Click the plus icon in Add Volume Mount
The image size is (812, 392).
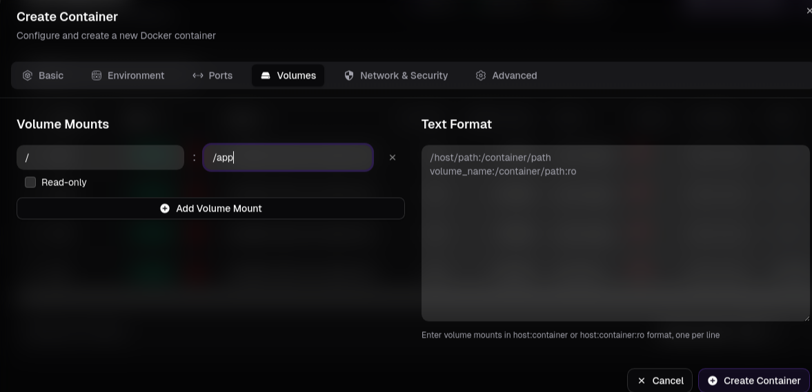pyautogui.click(x=165, y=209)
